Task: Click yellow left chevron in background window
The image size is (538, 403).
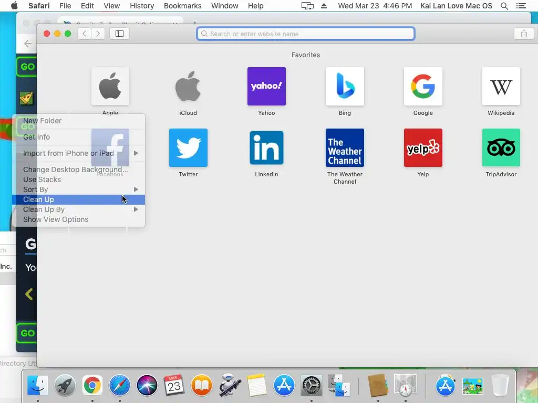Action: [x=29, y=294]
